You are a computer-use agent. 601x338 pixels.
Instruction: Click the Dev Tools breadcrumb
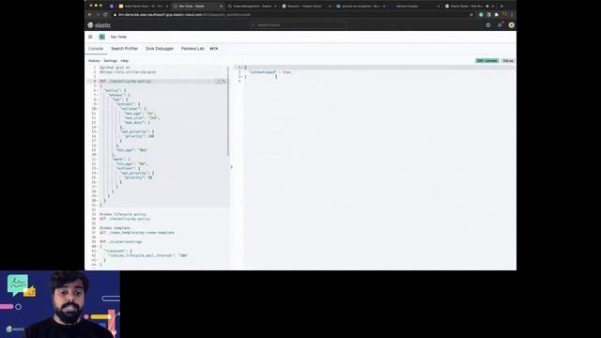point(118,37)
